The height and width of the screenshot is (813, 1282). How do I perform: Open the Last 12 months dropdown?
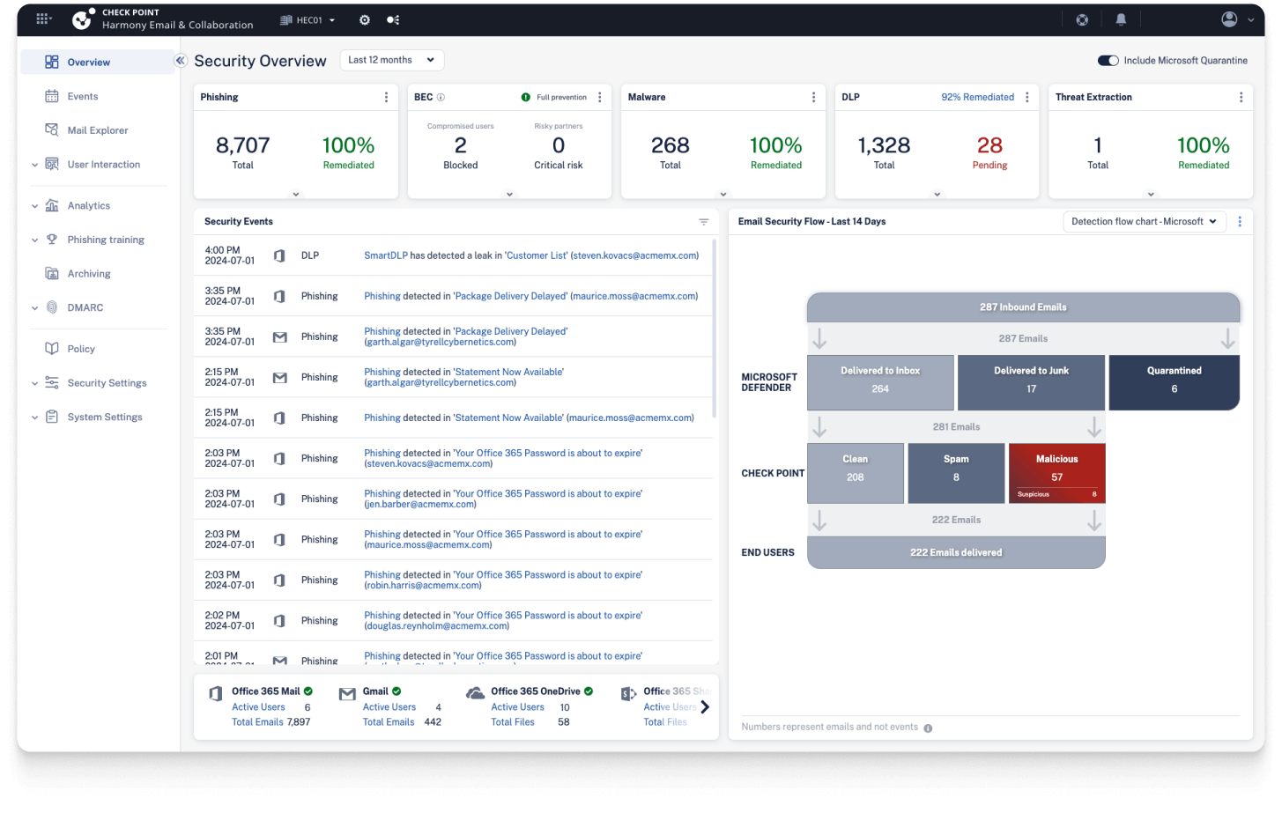(x=392, y=60)
